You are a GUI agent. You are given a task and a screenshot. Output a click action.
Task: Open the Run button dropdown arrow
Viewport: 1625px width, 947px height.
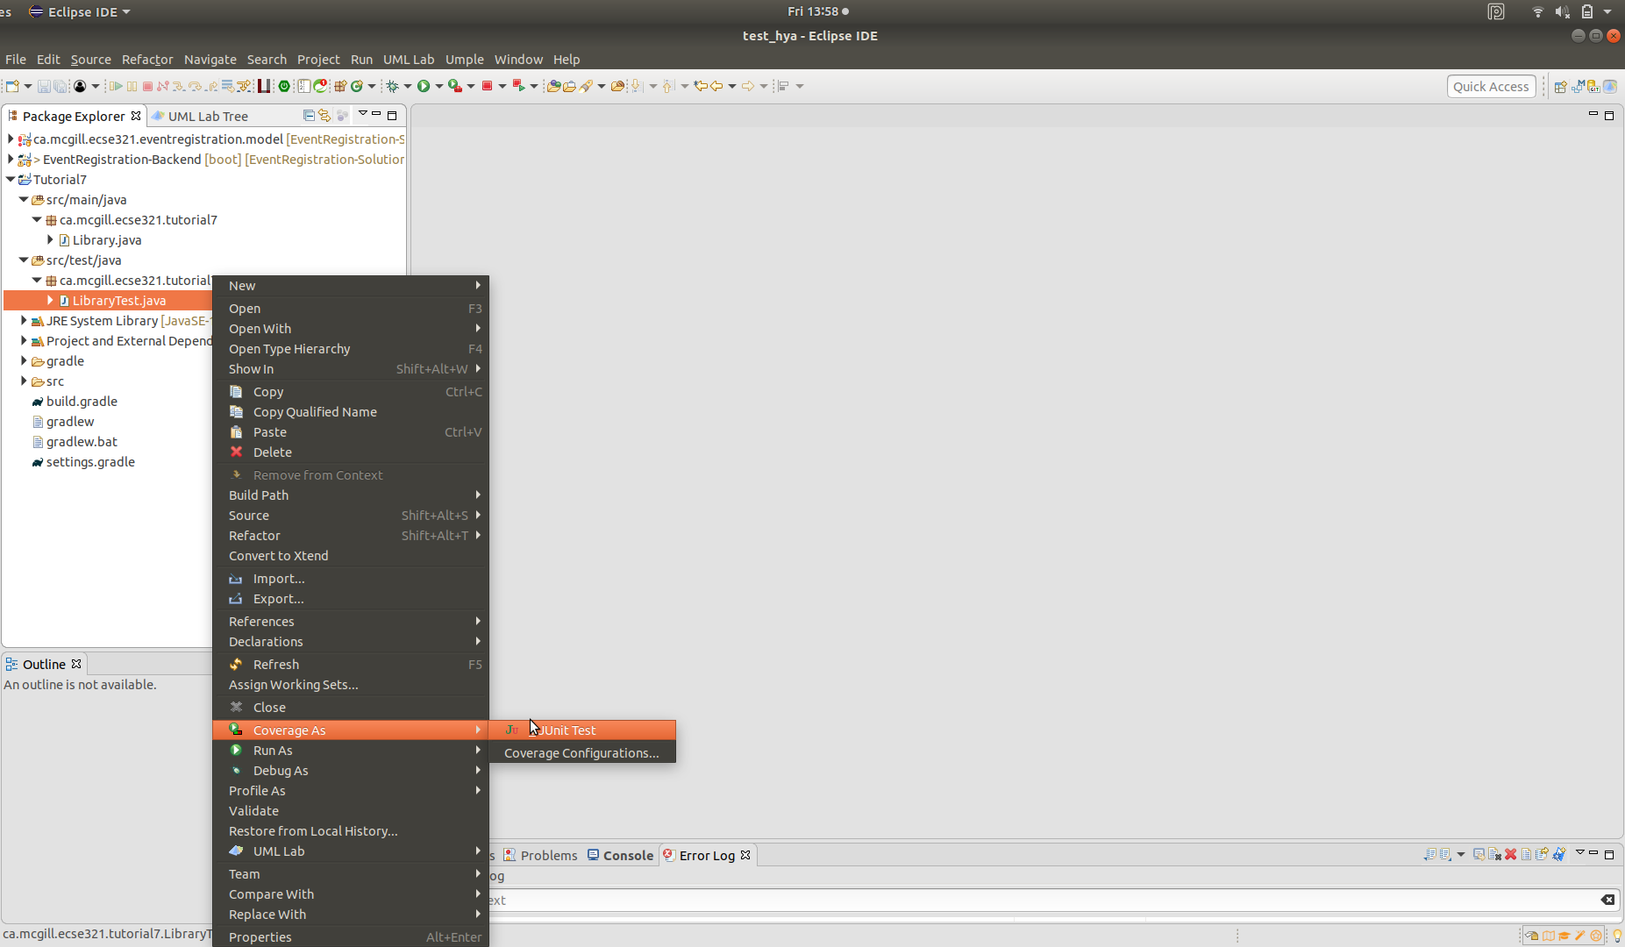(x=438, y=86)
